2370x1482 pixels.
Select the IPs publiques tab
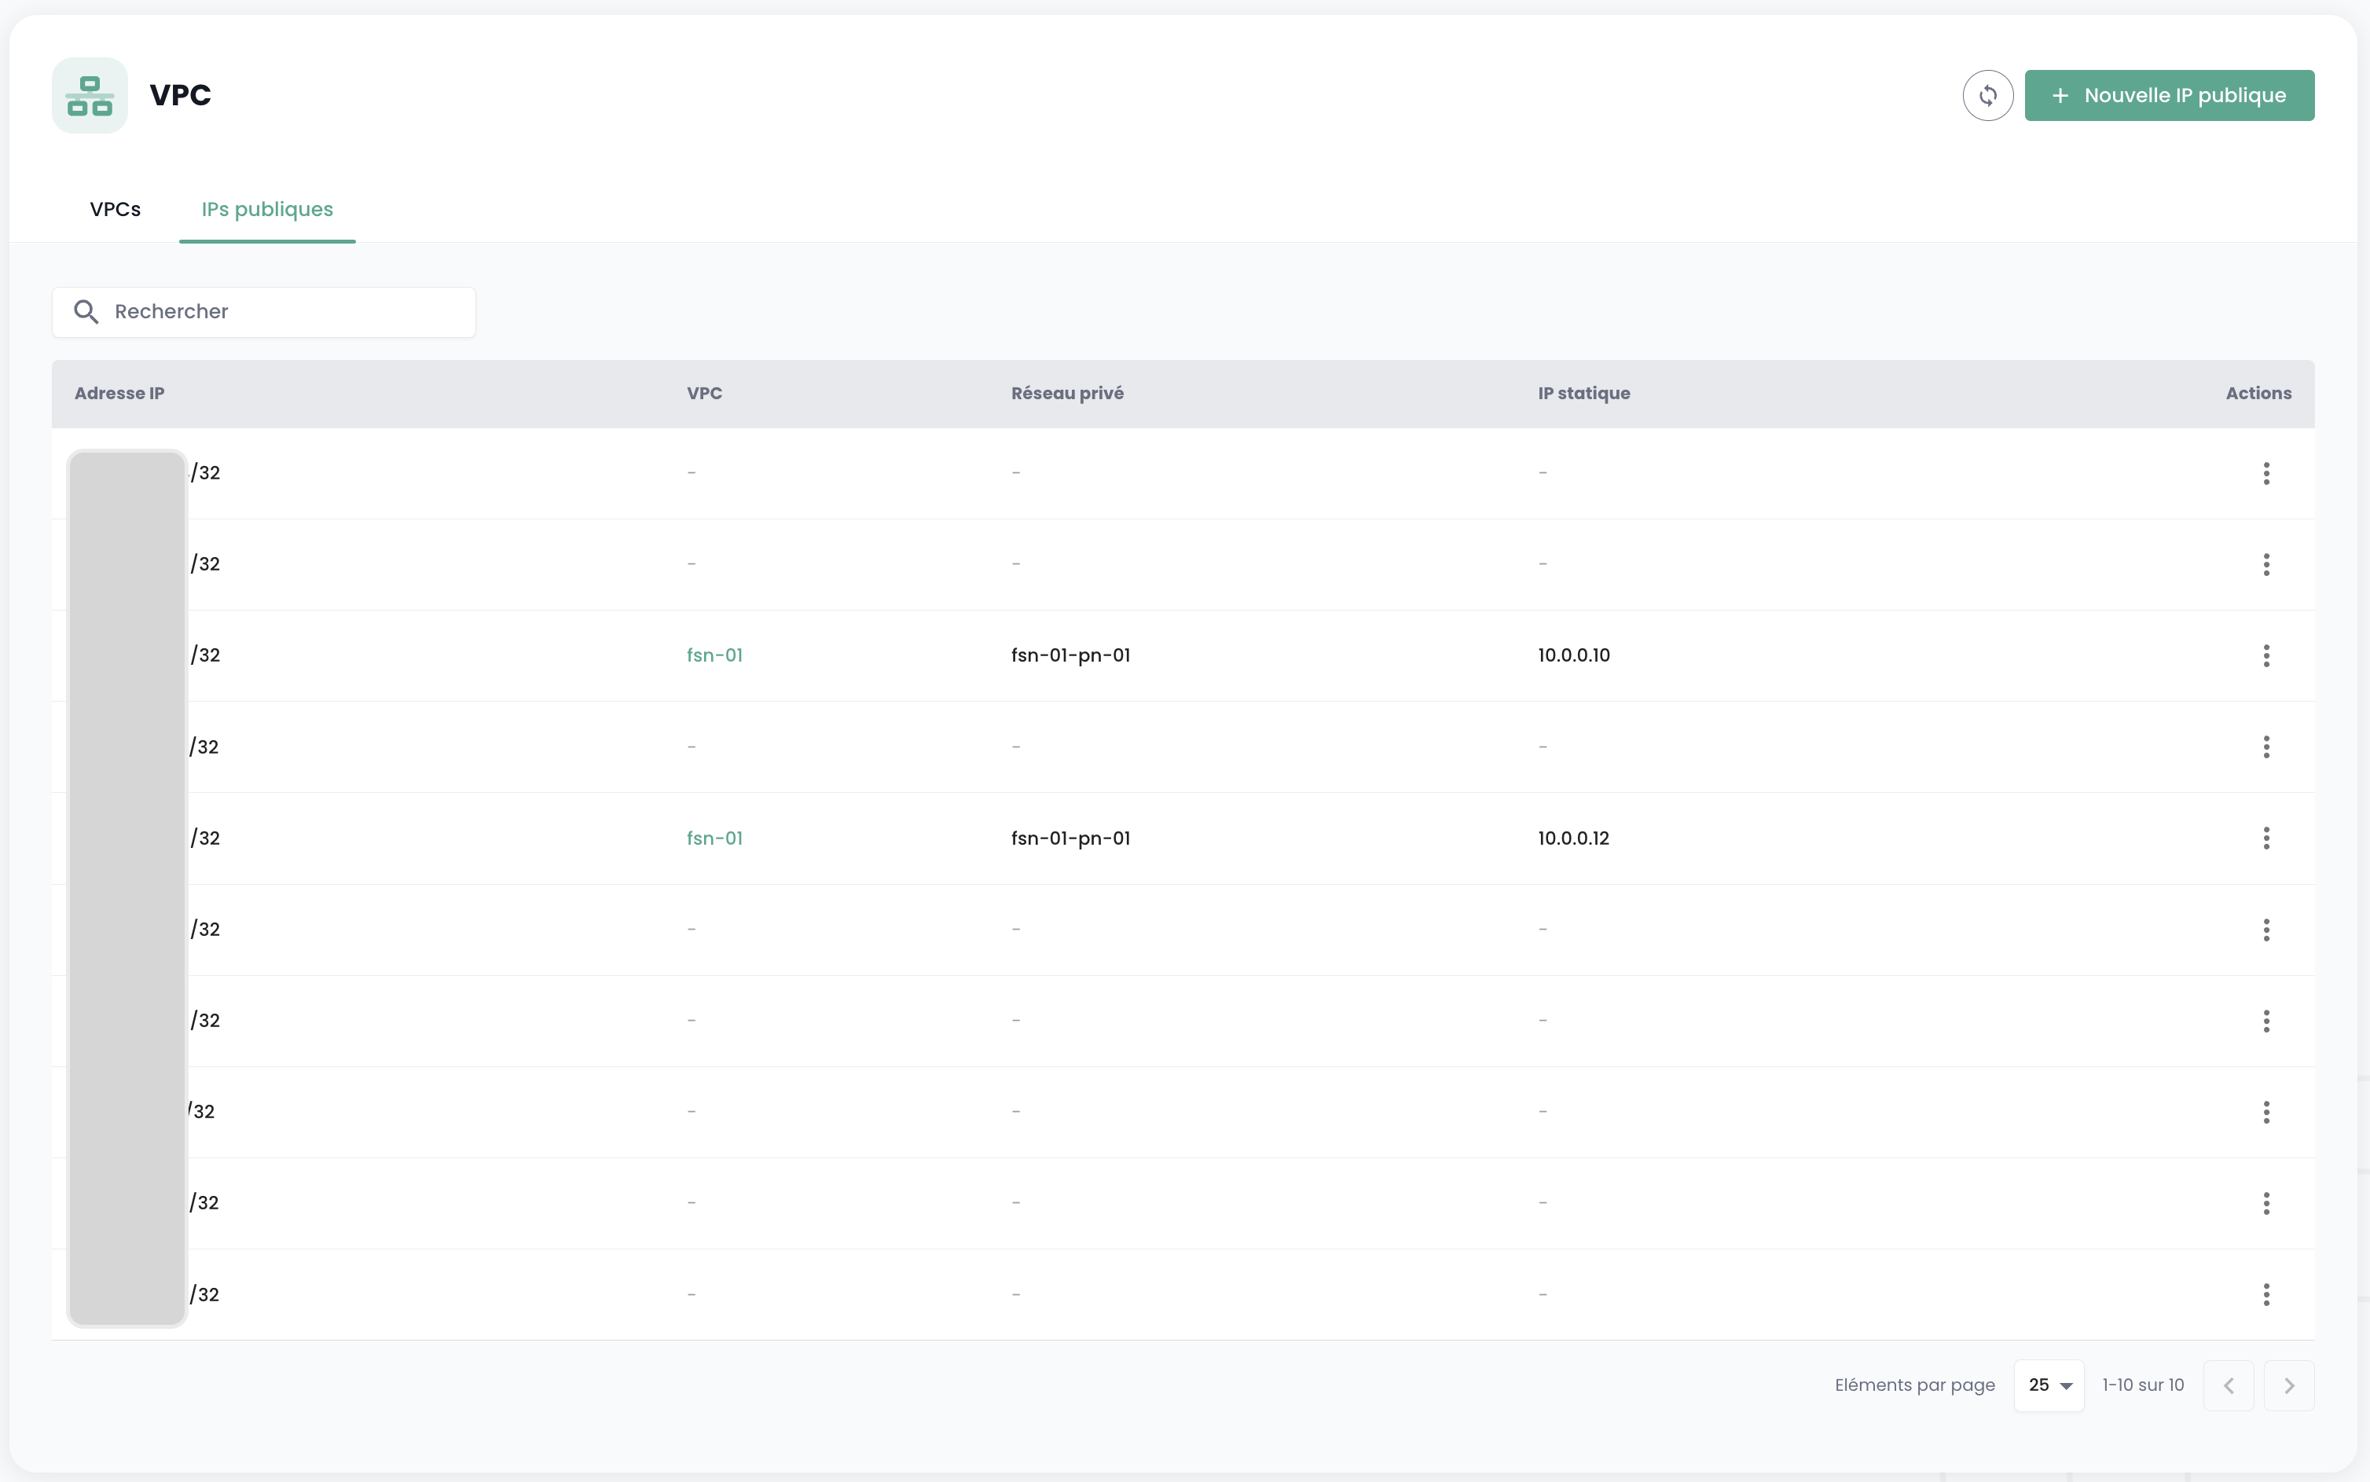pyautogui.click(x=266, y=209)
